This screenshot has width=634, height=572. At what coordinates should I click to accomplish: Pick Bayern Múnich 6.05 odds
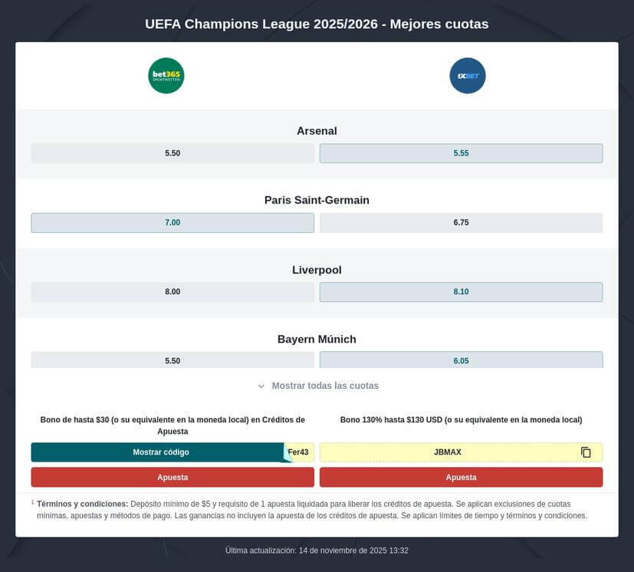coord(461,359)
